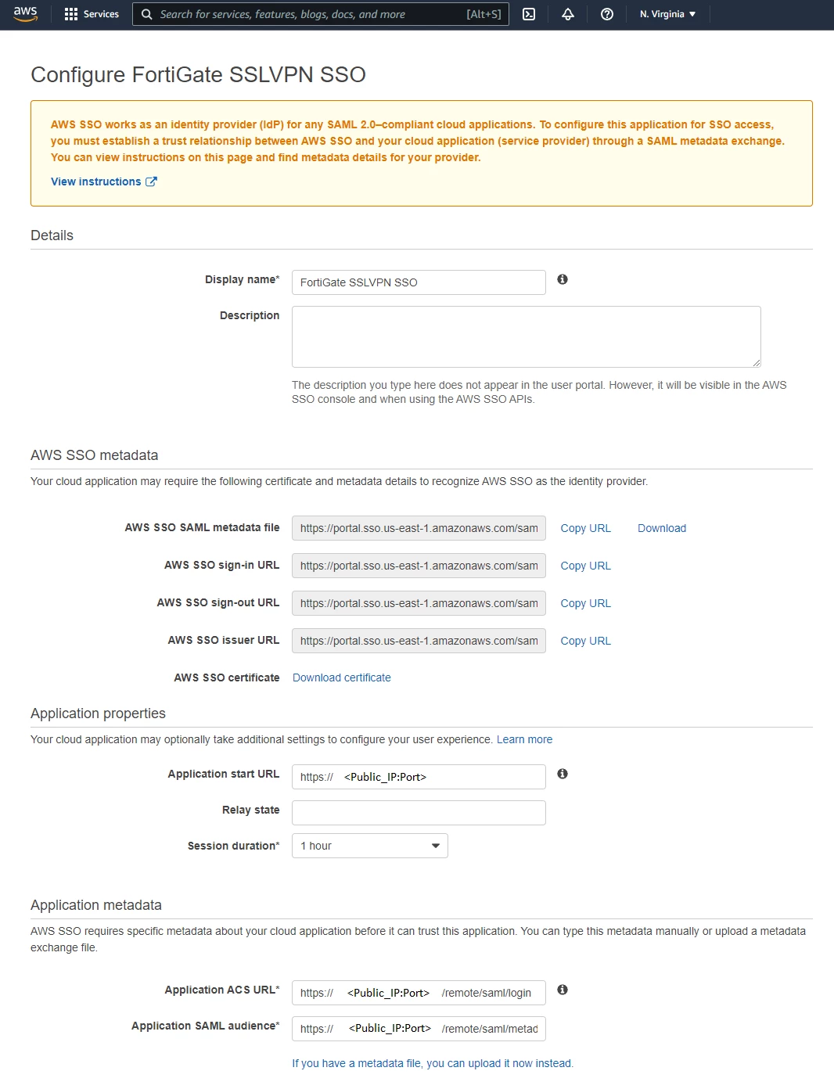This screenshot has height=1089, width=834.
Task: Open the CloudShell terminal icon
Action: [x=529, y=14]
